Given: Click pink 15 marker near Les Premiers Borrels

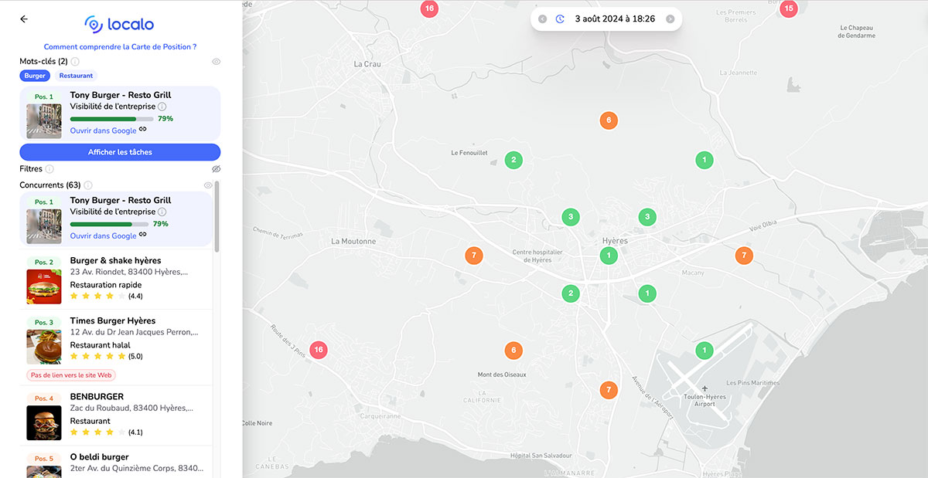Looking at the screenshot, I should pyautogui.click(x=788, y=9).
